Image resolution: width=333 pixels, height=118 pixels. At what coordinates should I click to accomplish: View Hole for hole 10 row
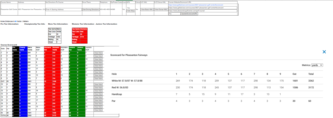[x=98, y=84]
